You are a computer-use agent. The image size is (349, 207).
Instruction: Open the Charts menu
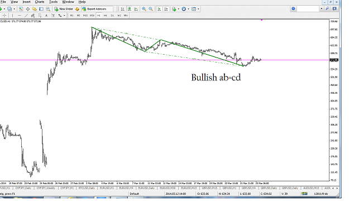click(x=40, y=2)
